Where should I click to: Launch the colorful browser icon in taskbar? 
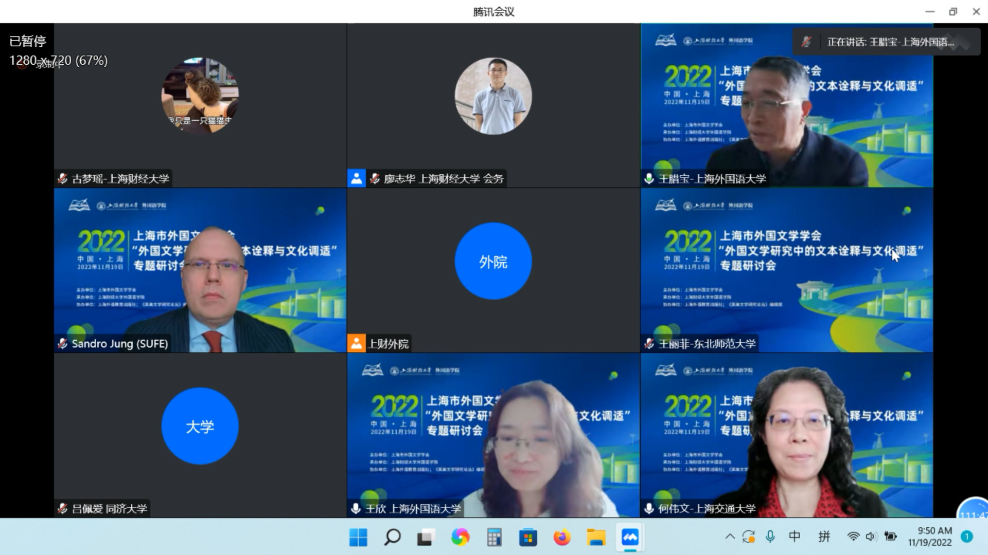coord(460,538)
